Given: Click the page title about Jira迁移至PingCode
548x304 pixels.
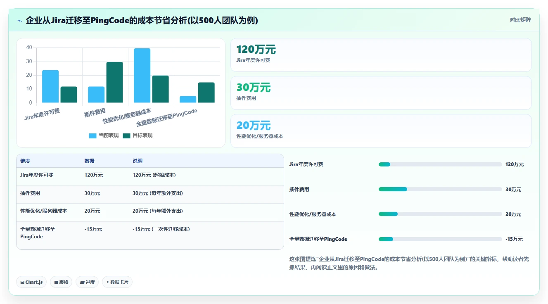Looking at the screenshot, I should coord(142,20).
